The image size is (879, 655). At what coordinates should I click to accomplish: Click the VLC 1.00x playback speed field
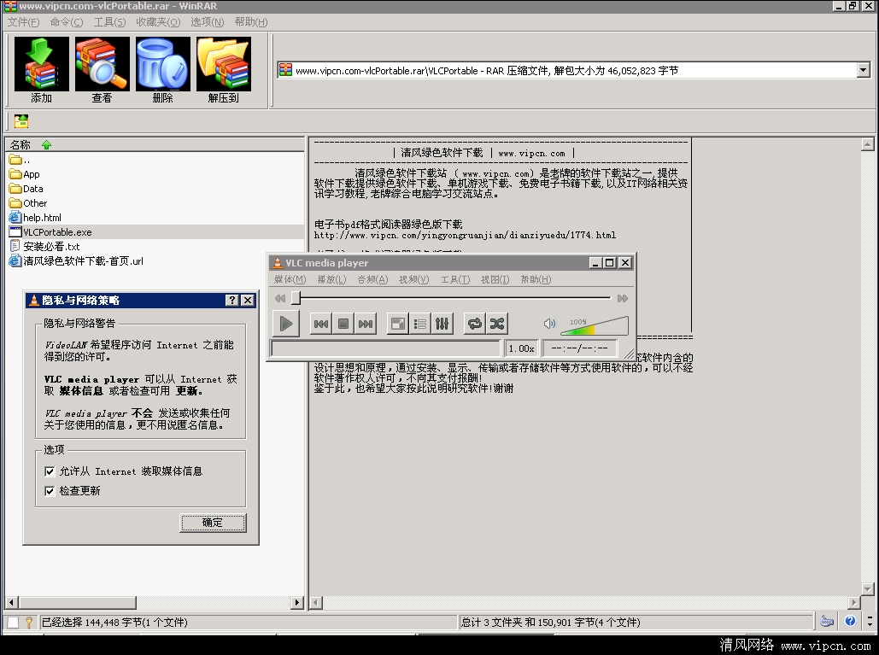[521, 348]
